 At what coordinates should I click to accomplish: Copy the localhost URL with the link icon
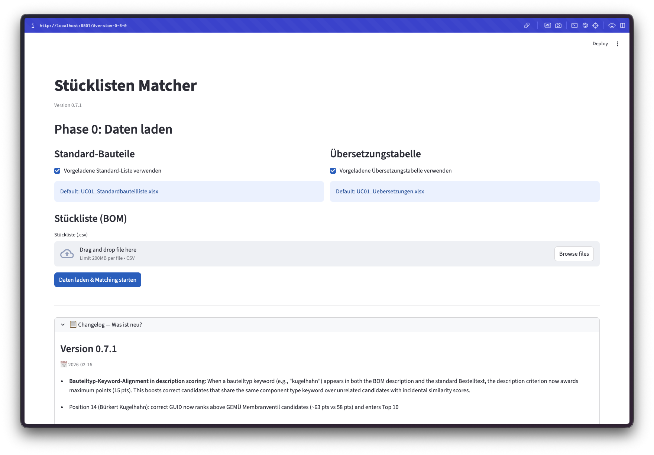pyautogui.click(x=527, y=25)
